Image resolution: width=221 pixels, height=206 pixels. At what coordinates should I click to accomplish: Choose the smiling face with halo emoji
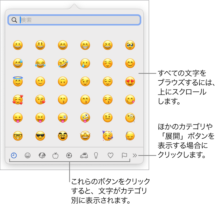point(18,81)
